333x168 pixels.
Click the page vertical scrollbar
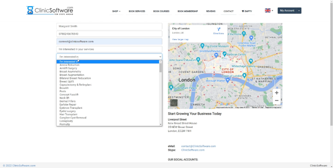pyautogui.click(x=331, y=64)
